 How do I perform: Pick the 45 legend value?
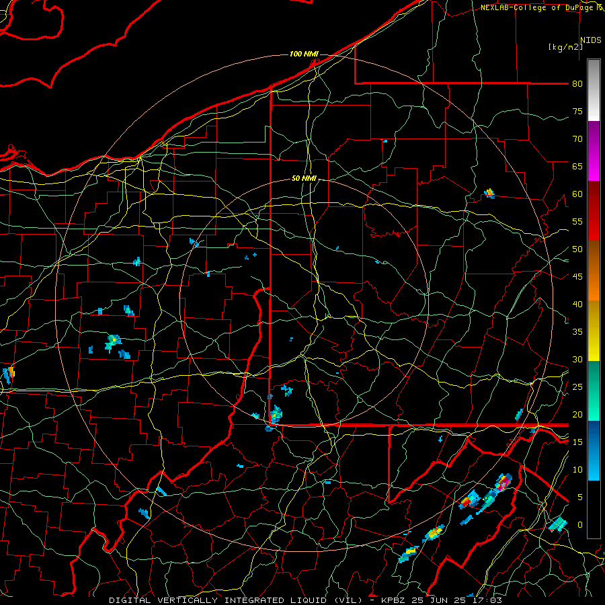click(577, 277)
